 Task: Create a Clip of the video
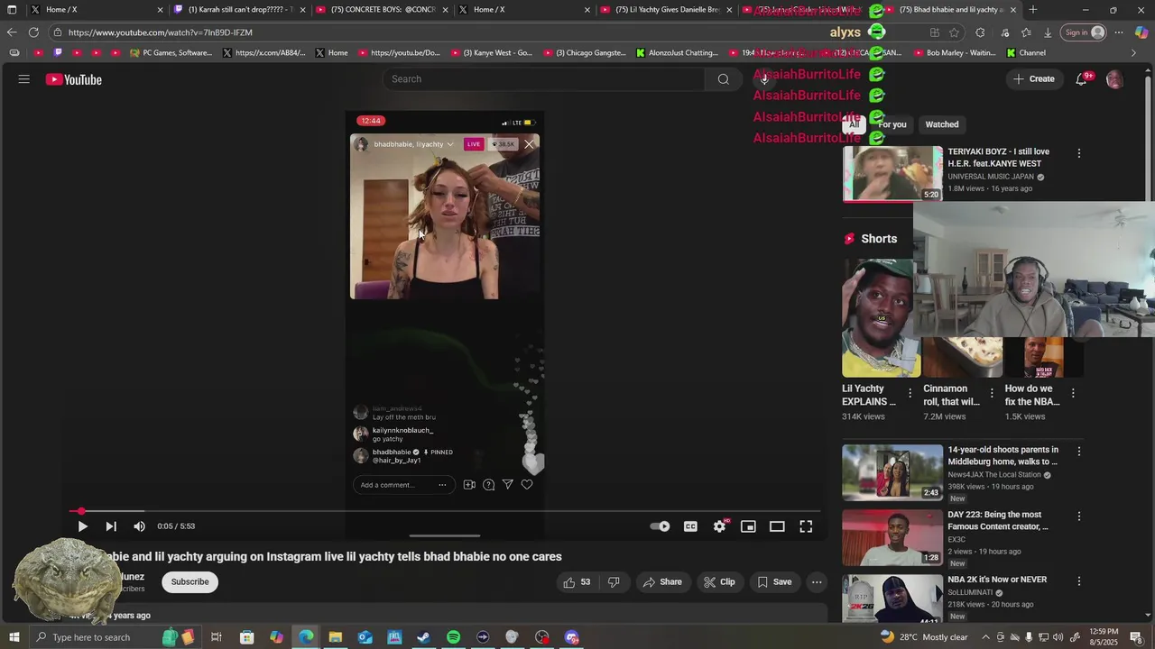pos(719,582)
